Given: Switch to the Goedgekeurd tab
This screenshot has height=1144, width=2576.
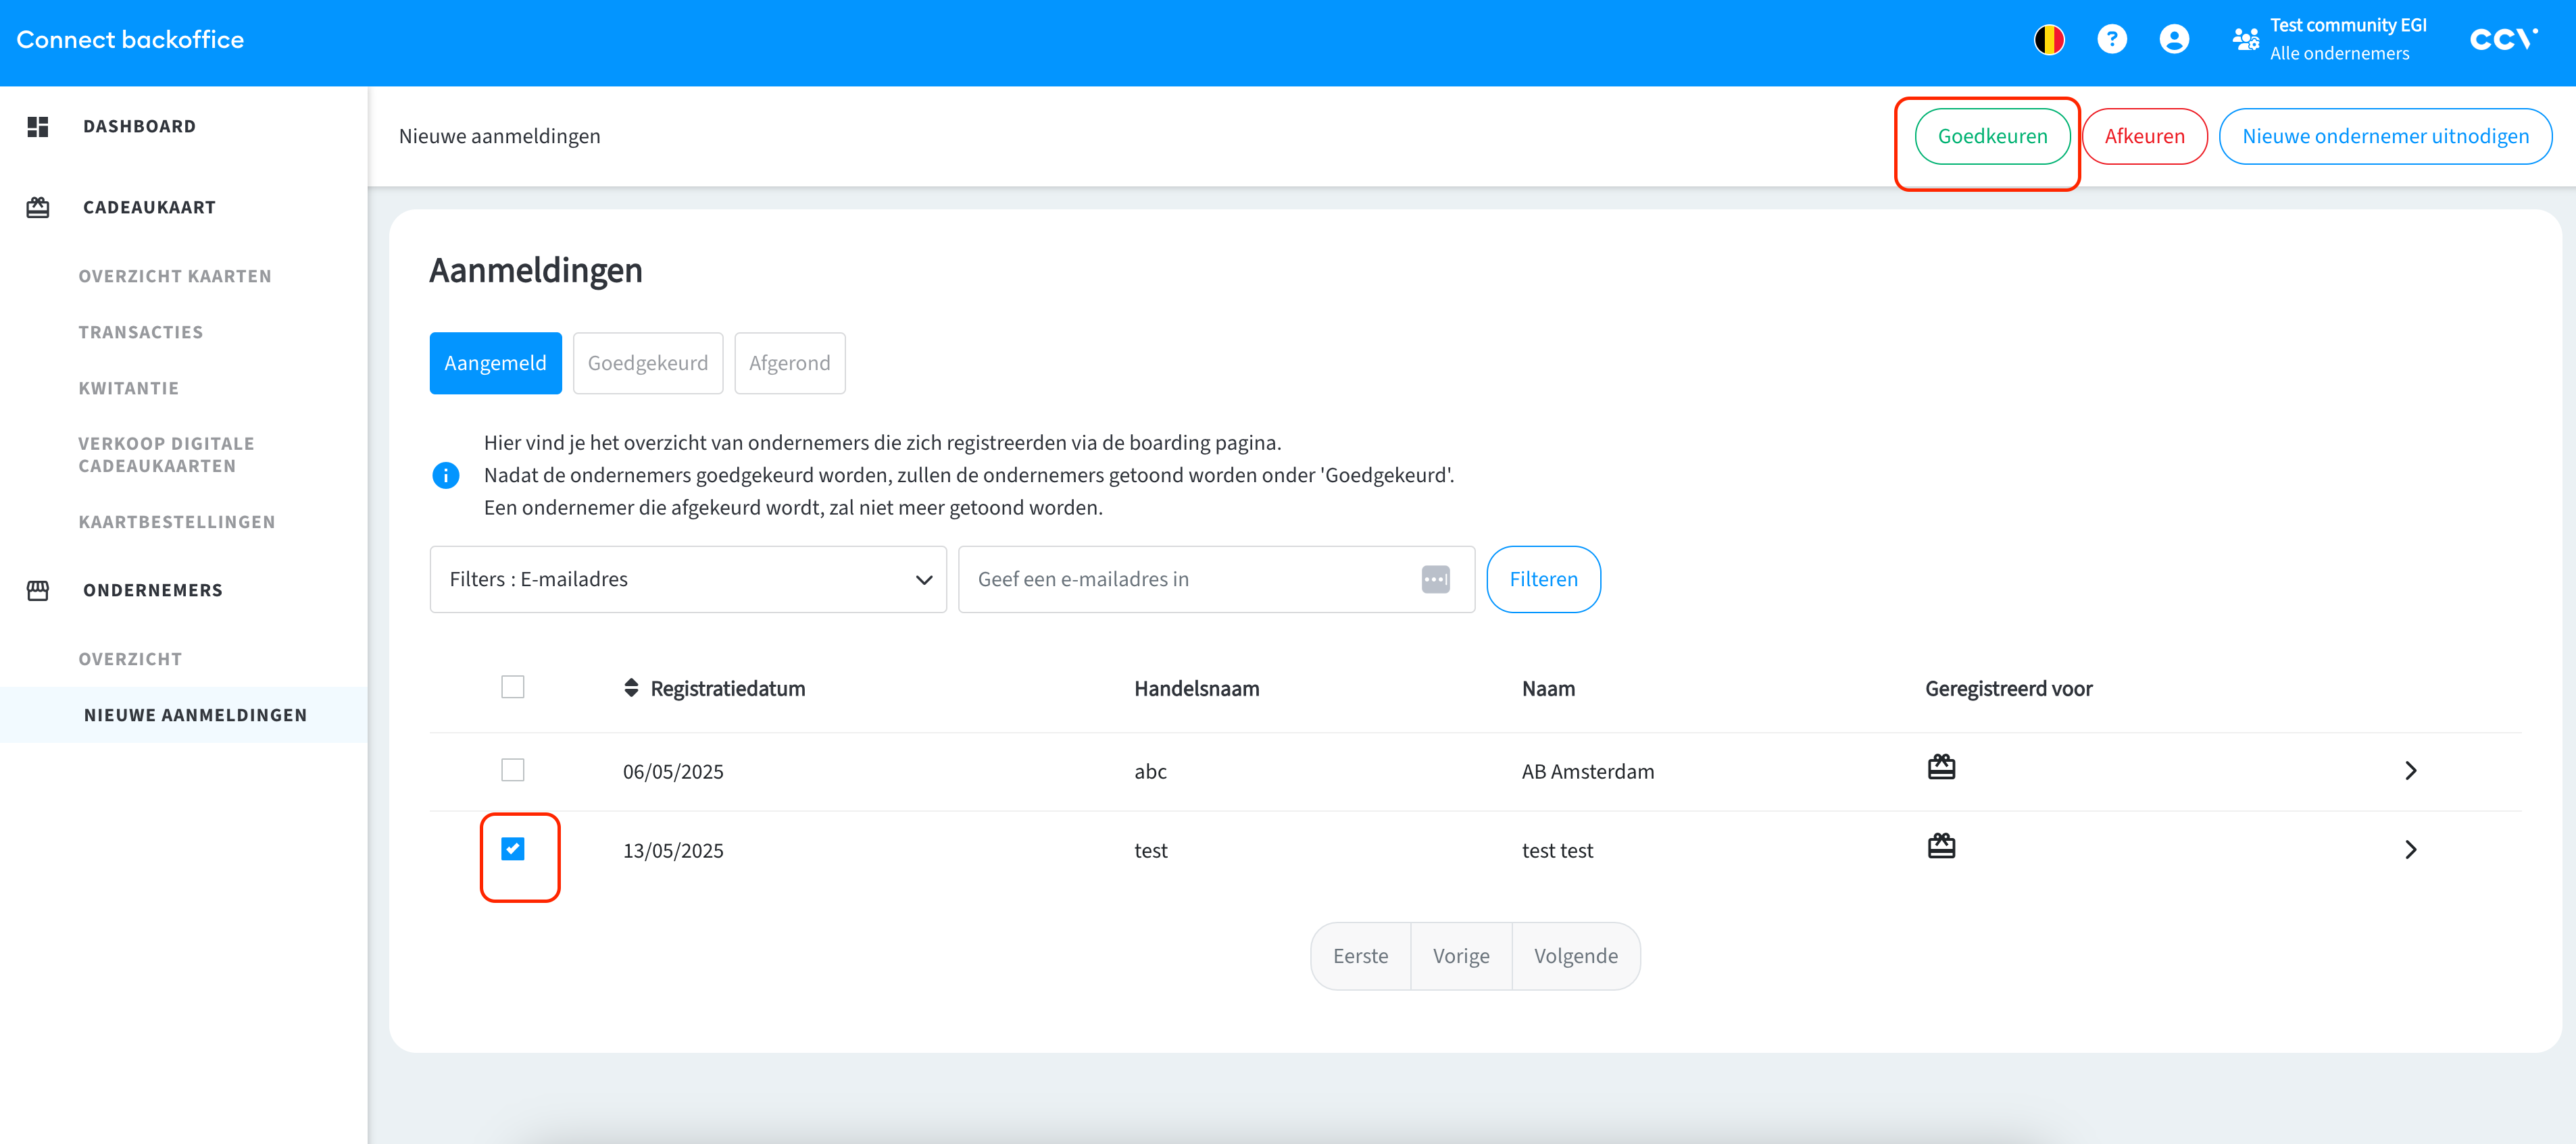Looking at the screenshot, I should coord(647,364).
